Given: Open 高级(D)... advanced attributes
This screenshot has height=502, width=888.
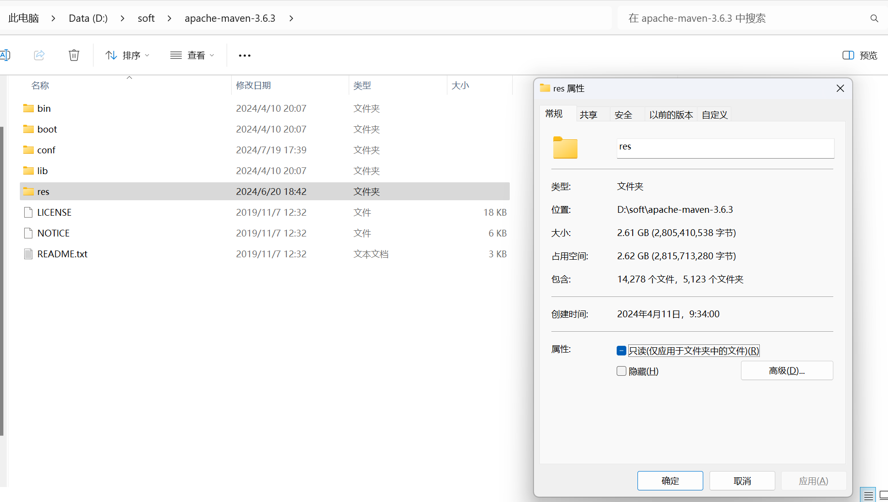Looking at the screenshot, I should [787, 370].
